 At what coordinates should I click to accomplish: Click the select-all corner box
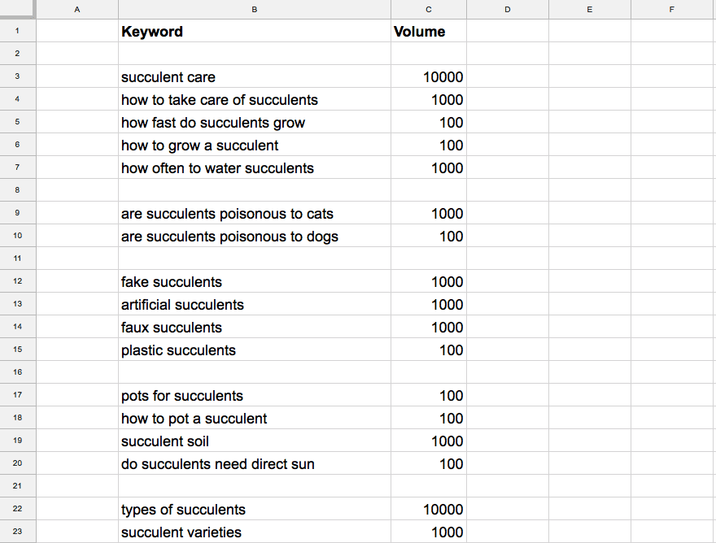click(x=16, y=9)
